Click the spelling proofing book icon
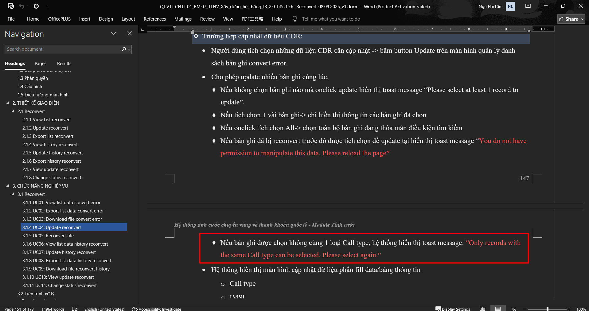Screen dimensions: 589x311 coord(75,309)
